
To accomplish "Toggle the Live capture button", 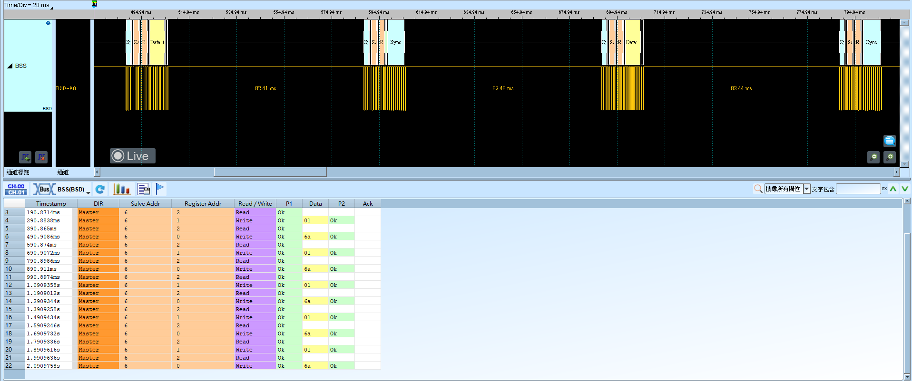I will [x=133, y=156].
